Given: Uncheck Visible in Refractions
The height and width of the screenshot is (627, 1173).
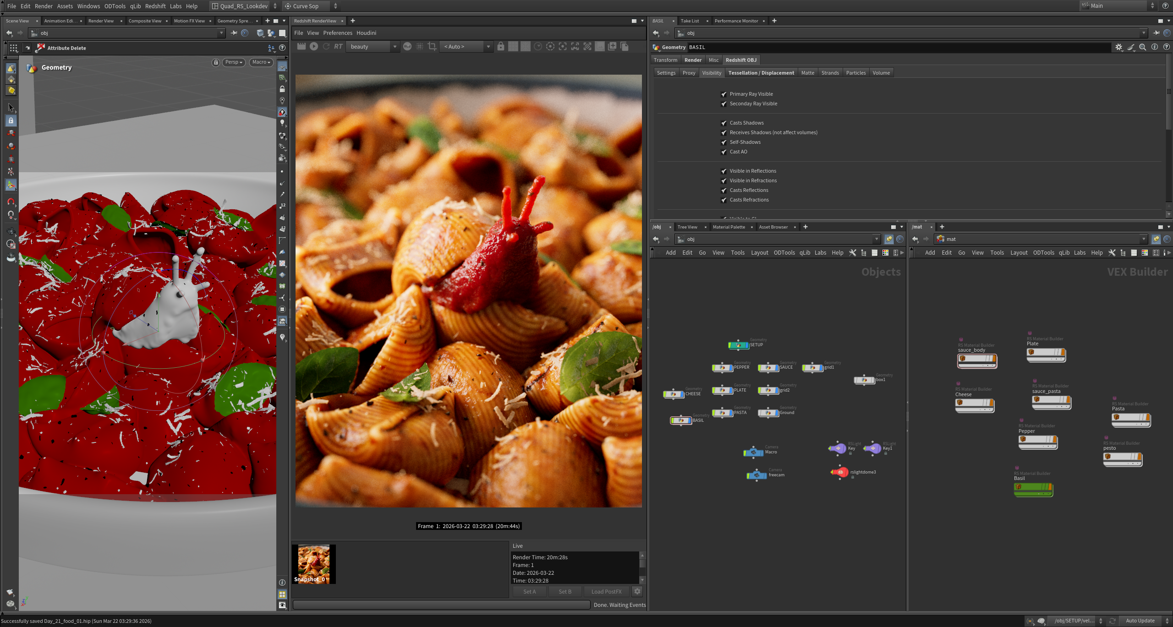Looking at the screenshot, I should (724, 181).
